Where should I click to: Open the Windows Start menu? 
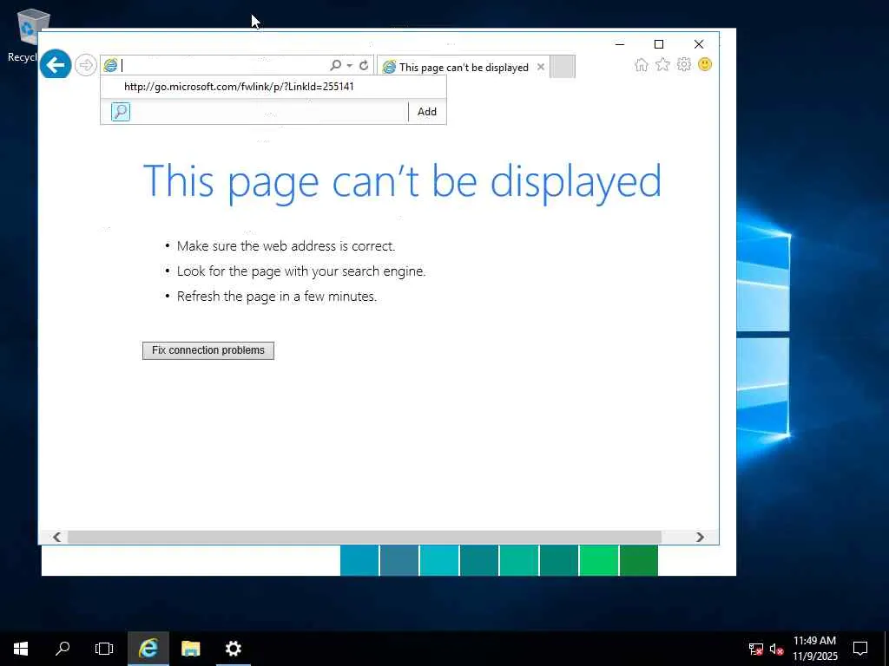pos(21,649)
